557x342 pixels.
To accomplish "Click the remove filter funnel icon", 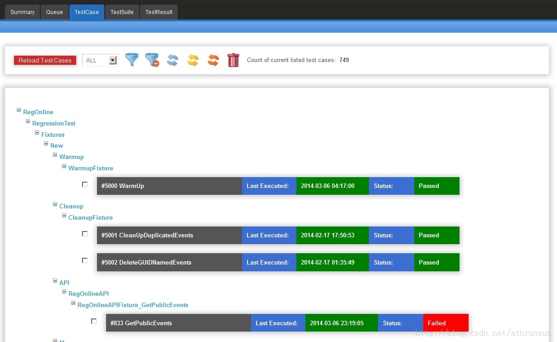I will 152,60.
